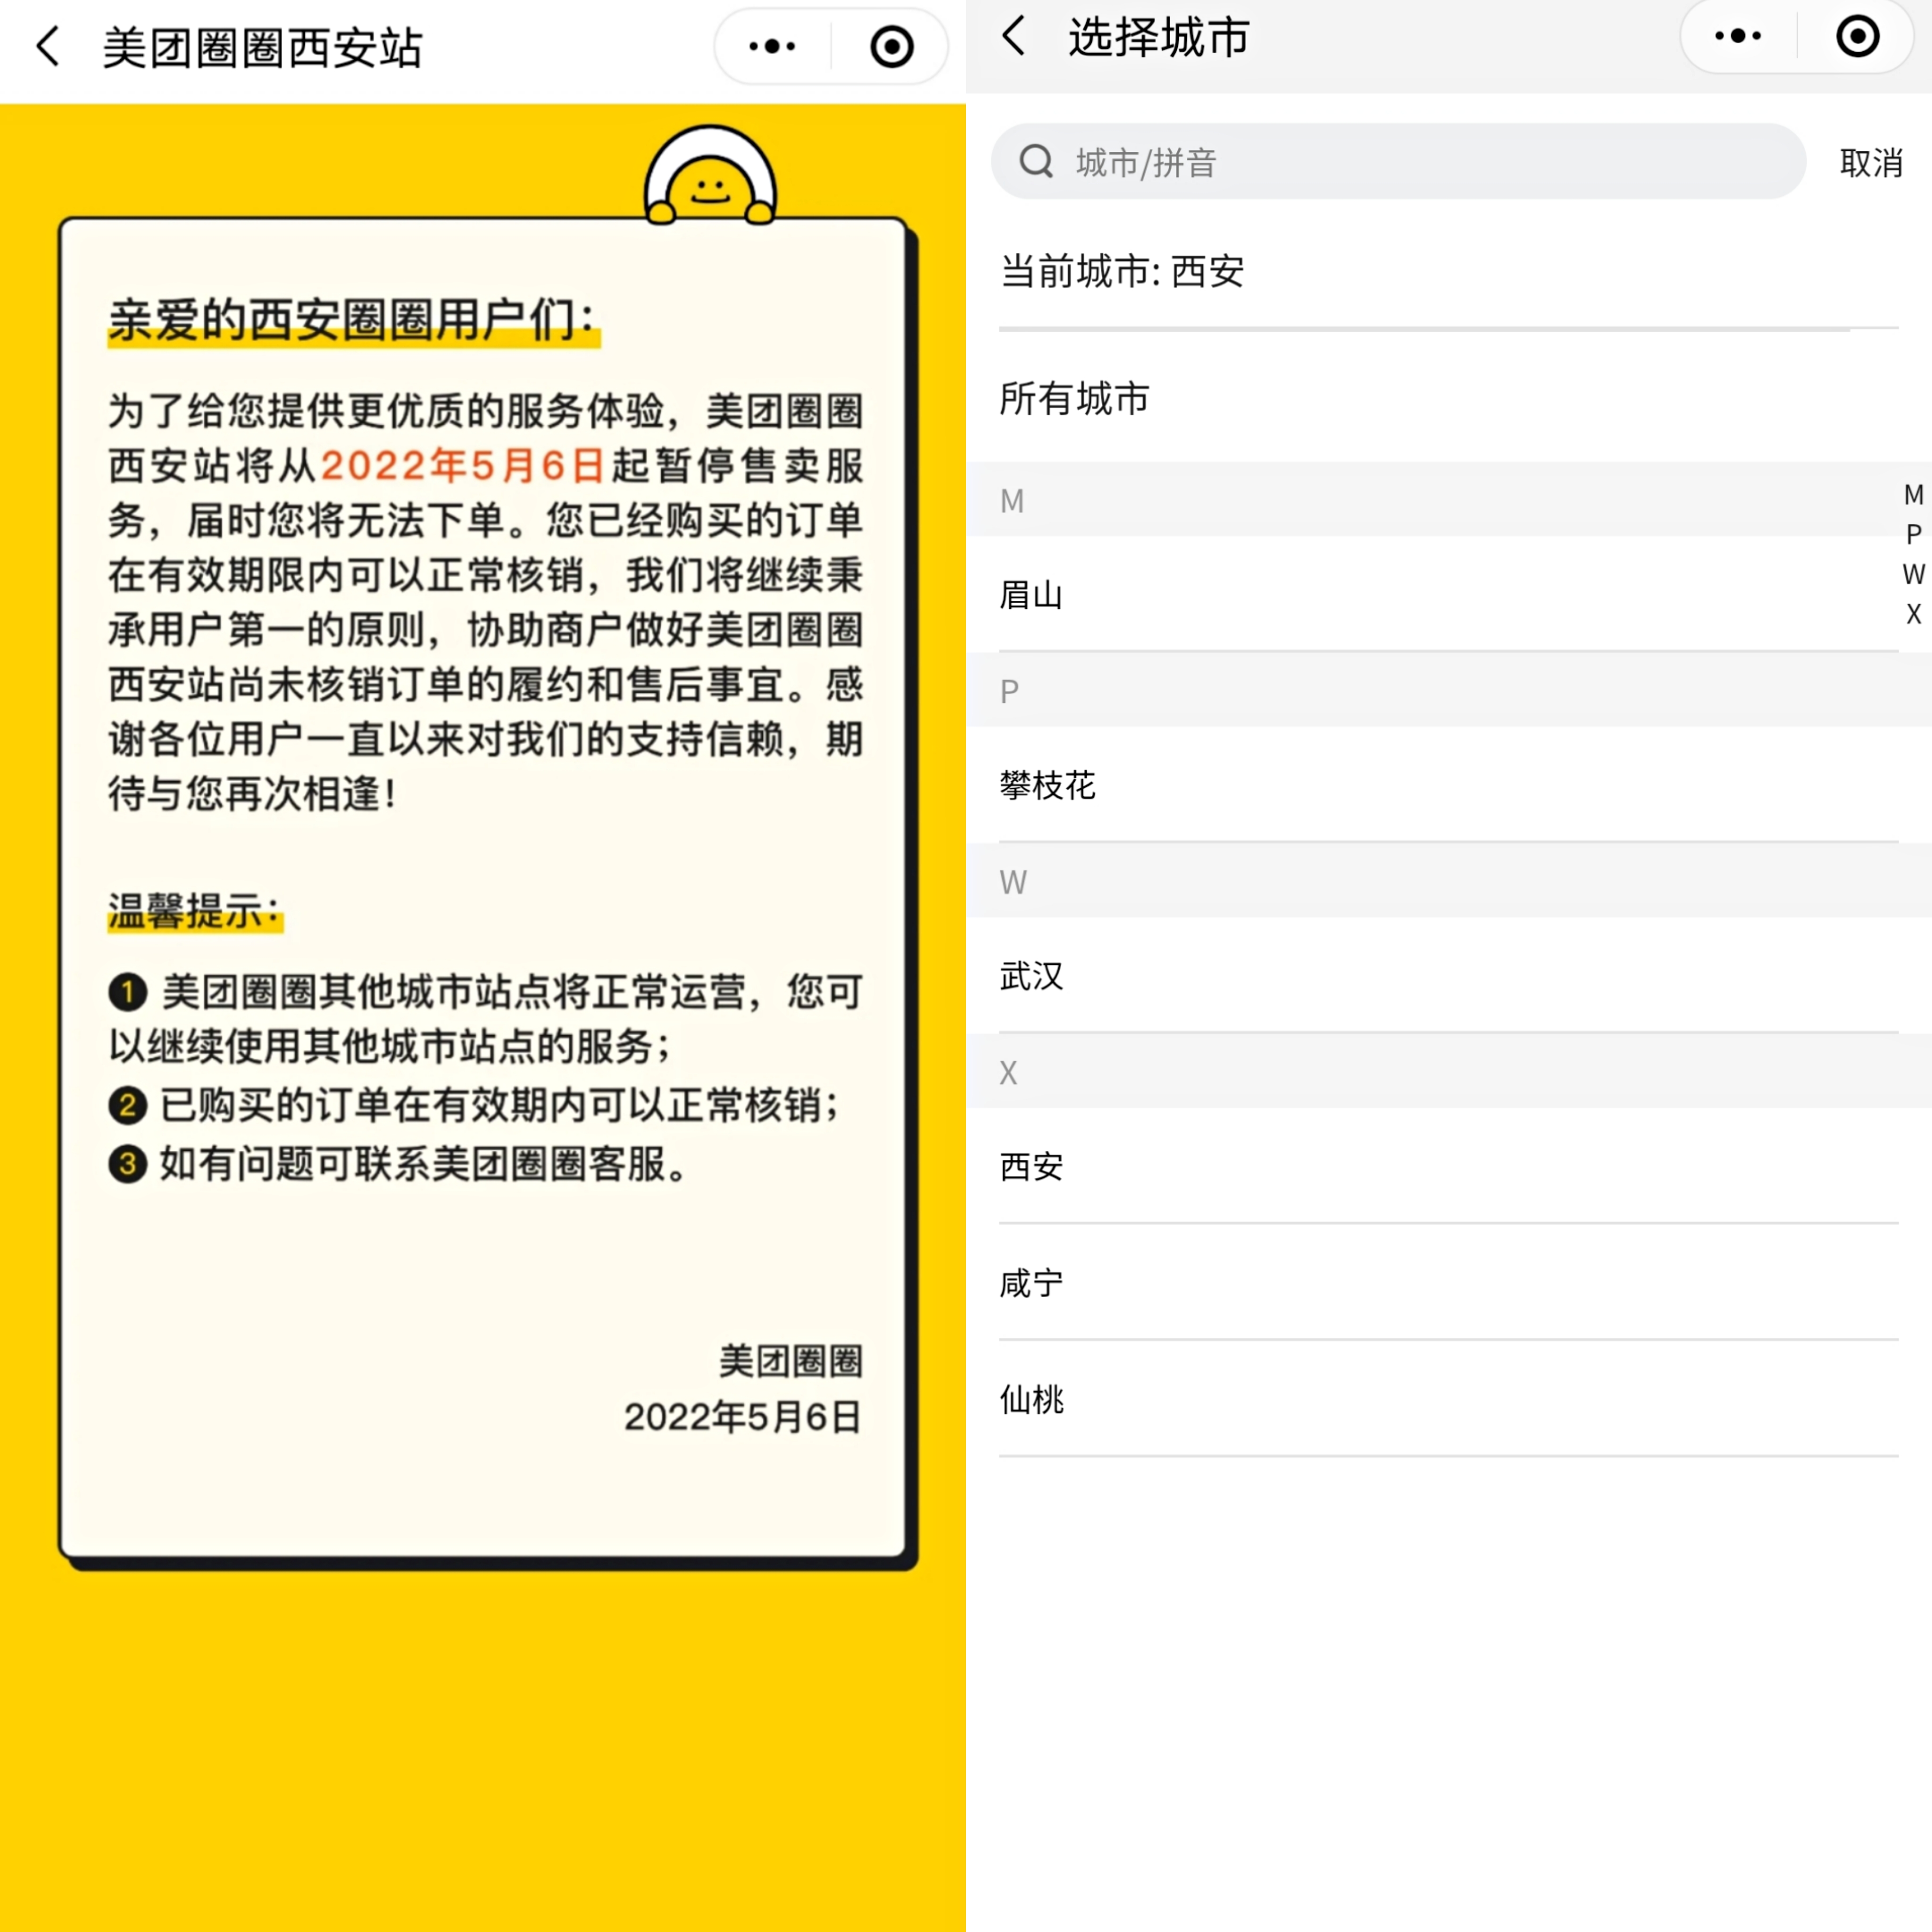
Task: Jump to letter W in side index
Action: tap(1913, 574)
